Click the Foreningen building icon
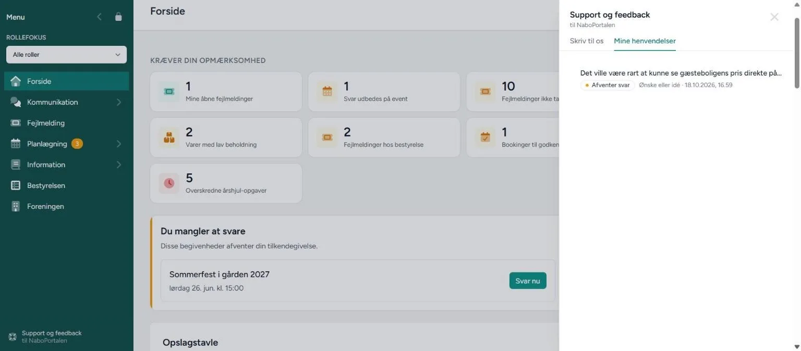Image resolution: width=801 pixels, height=351 pixels. (16, 206)
